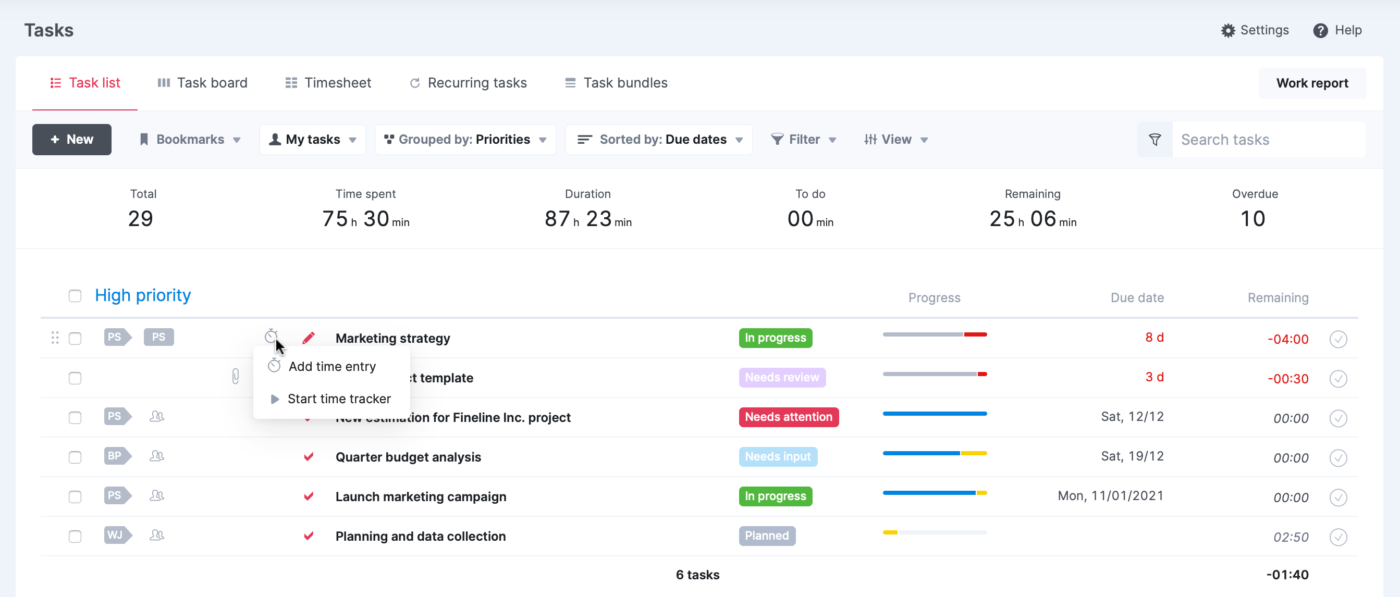Open the Bookmarks dropdown

pos(190,140)
